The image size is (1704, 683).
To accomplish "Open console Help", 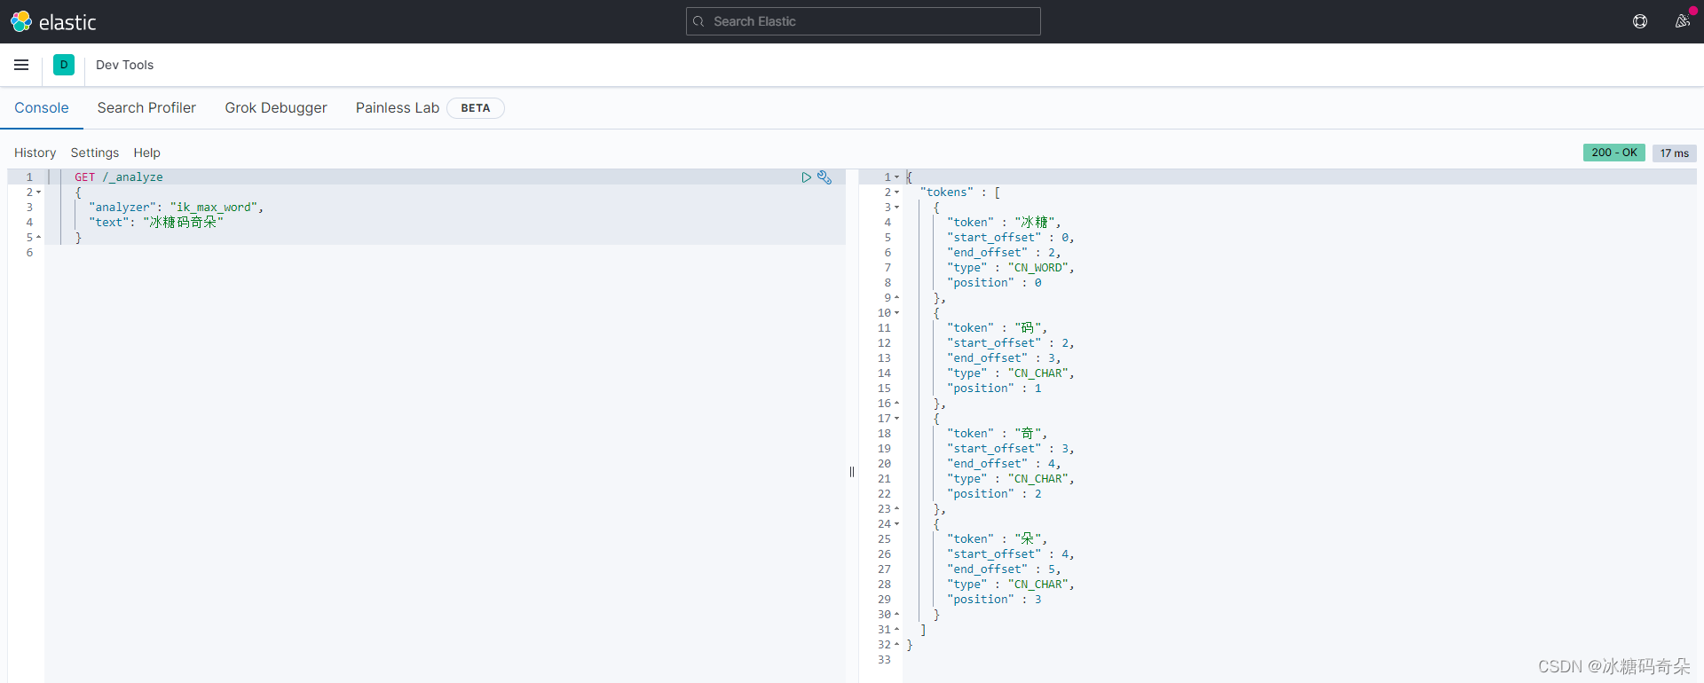I will point(146,153).
